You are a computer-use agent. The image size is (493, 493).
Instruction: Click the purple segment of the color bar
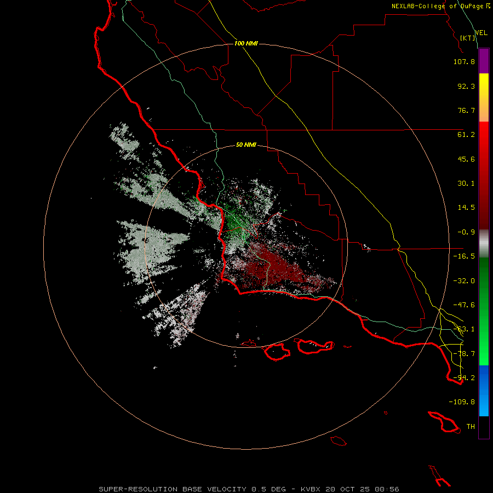(x=484, y=61)
